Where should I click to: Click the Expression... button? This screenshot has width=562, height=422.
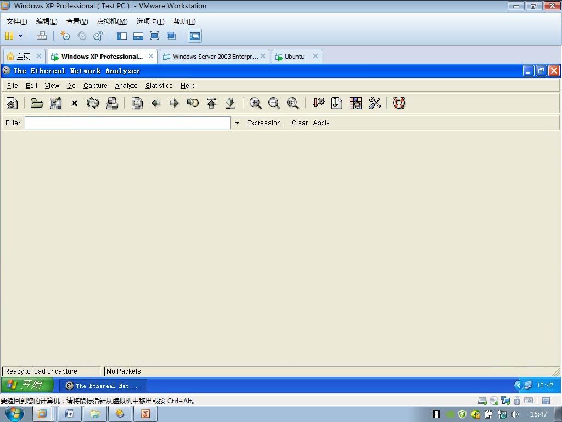[266, 123]
